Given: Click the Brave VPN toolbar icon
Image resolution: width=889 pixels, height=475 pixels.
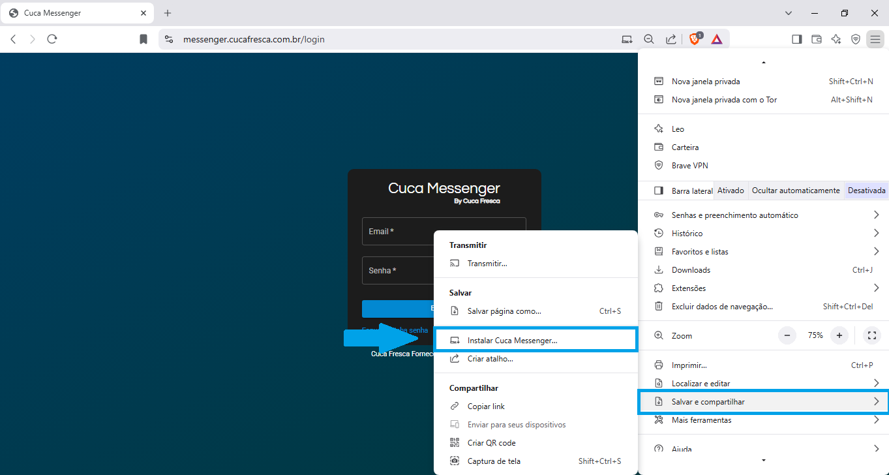Looking at the screenshot, I should coord(856,39).
